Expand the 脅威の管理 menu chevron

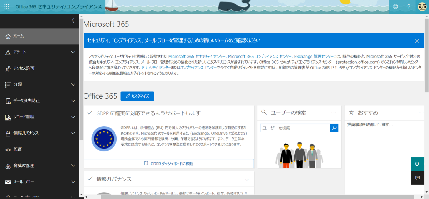point(73,166)
